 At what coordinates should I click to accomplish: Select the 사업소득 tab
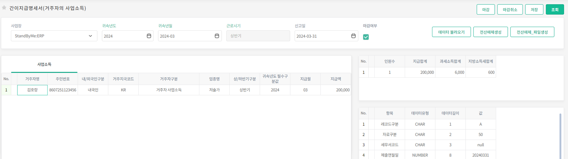click(44, 65)
